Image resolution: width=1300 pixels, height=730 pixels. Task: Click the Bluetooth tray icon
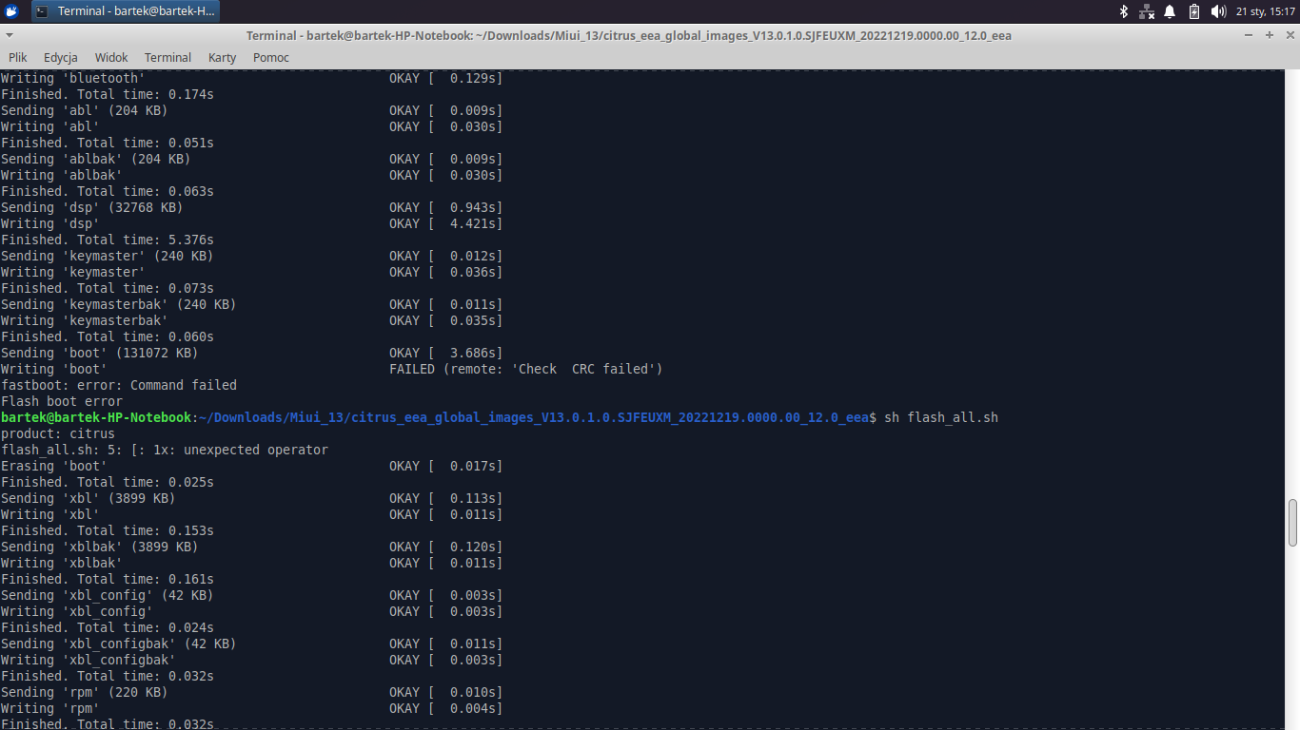[x=1123, y=11]
